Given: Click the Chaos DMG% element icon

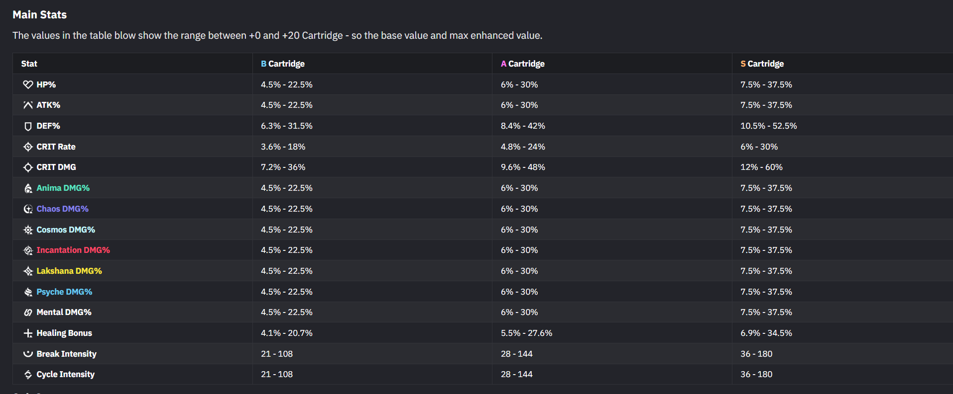Looking at the screenshot, I should 28,209.
